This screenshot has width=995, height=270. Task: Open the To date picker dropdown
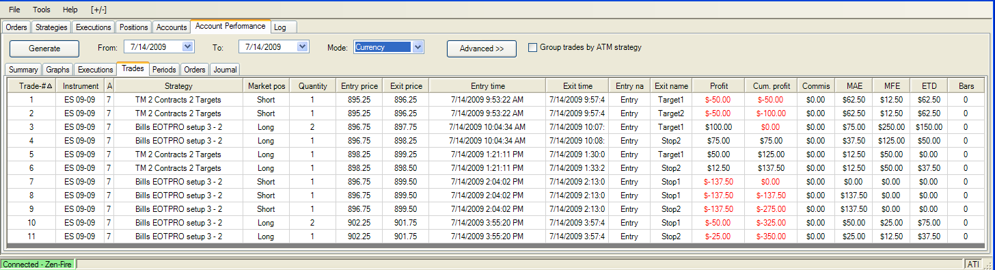(303, 46)
